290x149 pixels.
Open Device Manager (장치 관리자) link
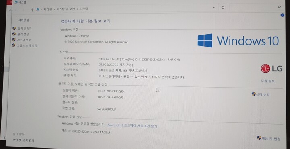click(25, 29)
